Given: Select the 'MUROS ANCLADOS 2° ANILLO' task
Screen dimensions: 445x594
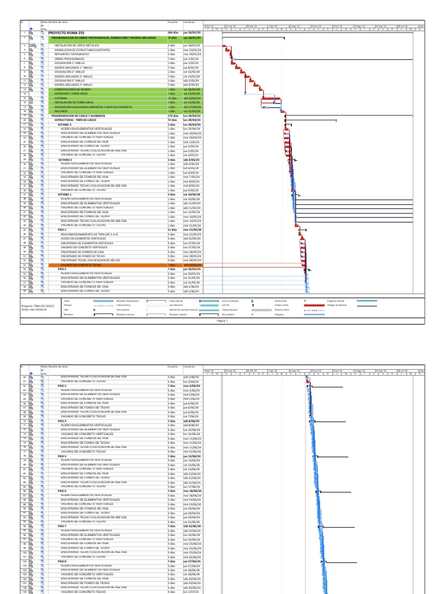Looking at the screenshot, I should (73, 76).
